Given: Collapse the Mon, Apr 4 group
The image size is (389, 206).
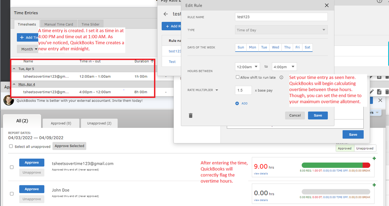Looking at the screenshot, I should click(x=14, y=84).
